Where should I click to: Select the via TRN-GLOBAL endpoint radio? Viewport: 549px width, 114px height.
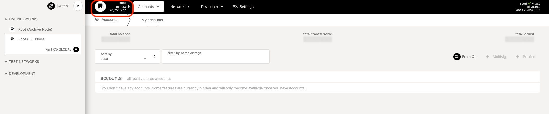[x=76, y=49]
